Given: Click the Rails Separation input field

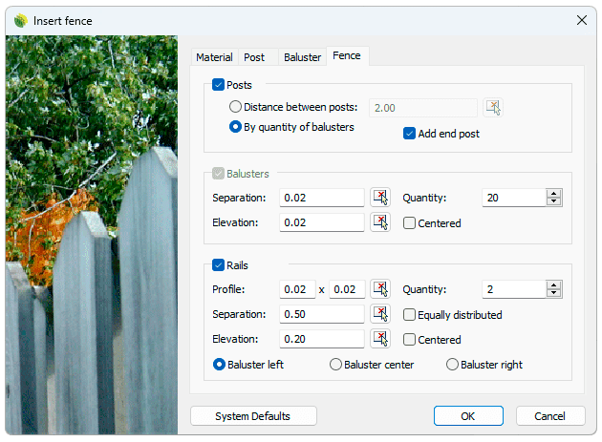Looking at the screenshot, I should [322, 314].
